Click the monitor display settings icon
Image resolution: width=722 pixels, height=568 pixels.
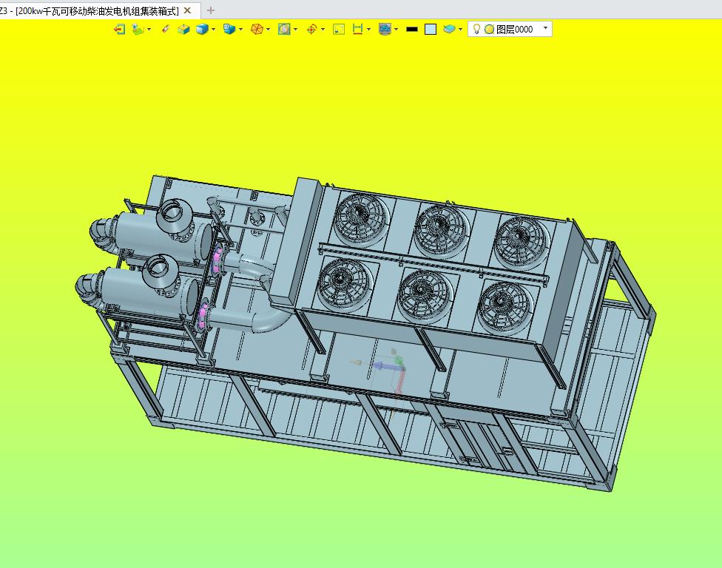point(385,30)
